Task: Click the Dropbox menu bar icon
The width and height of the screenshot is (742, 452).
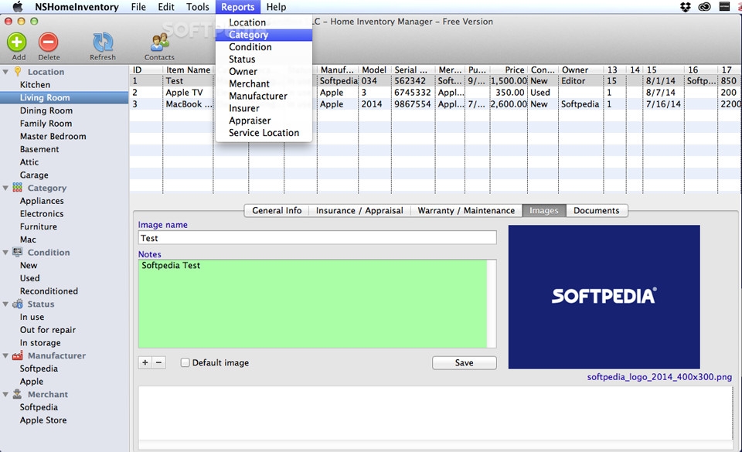Action: (686, 7)
